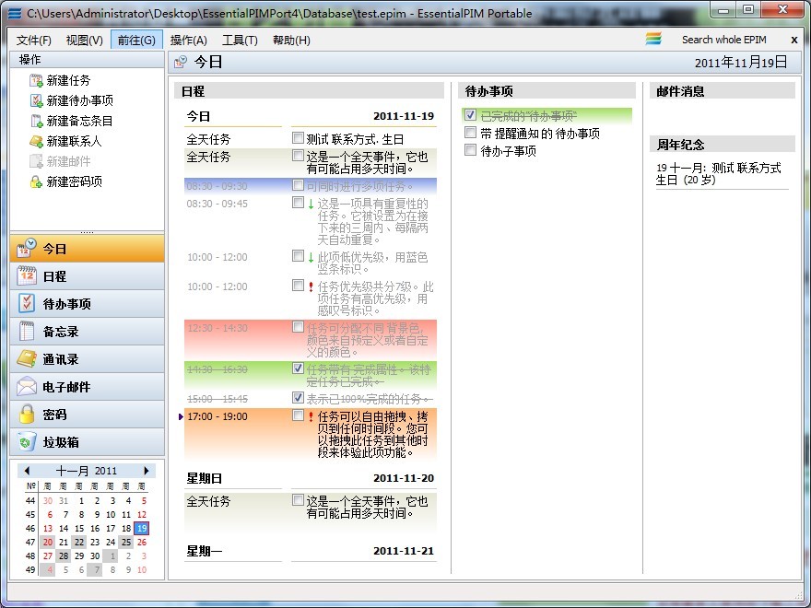Click the Search whole EPIM field

pos(723,40)
